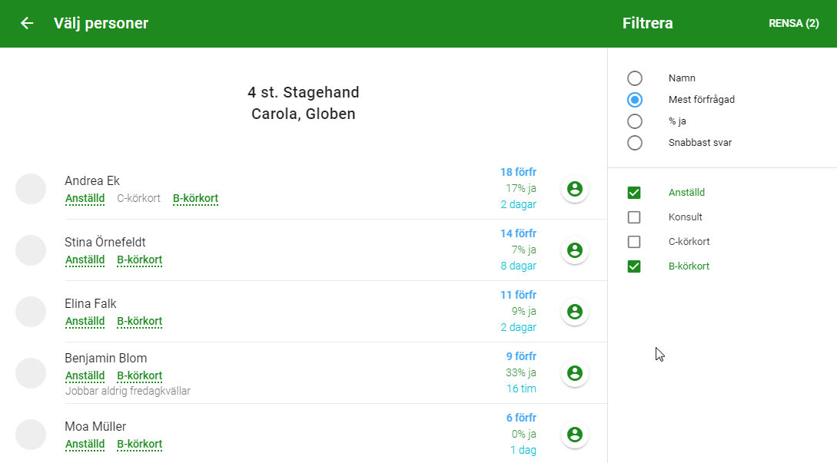The image size is (837, 463).
Task: Select the Namn sort option
Action: 635,78
